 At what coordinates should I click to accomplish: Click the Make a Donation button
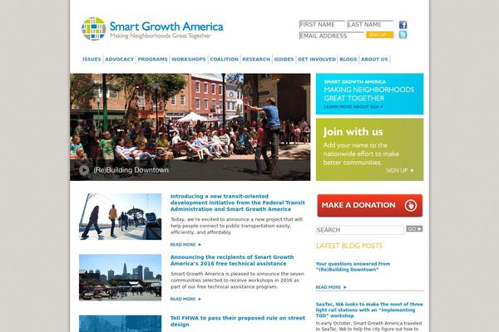point(370,206)
